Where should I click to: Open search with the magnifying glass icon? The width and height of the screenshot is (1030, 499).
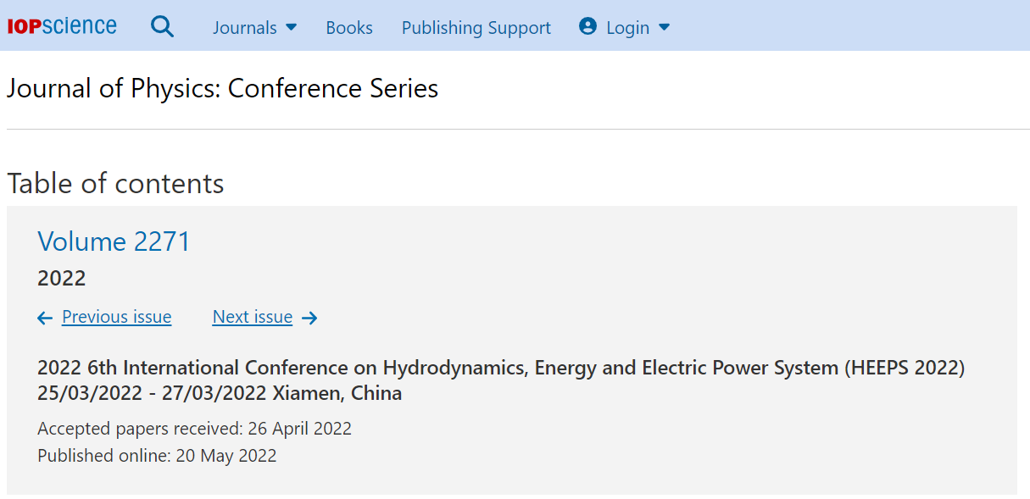[x=162, y=27]
